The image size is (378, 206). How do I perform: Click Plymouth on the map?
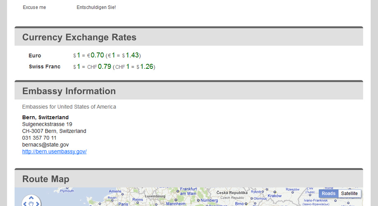pyautogui.click(x=67, y=191)
